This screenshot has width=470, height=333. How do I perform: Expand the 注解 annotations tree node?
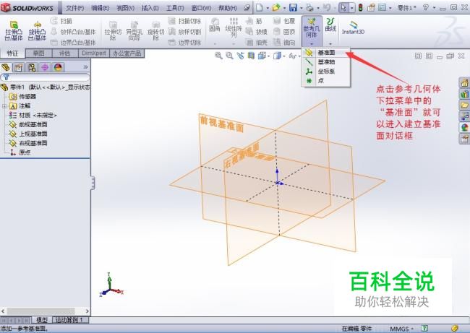(4, 106)
